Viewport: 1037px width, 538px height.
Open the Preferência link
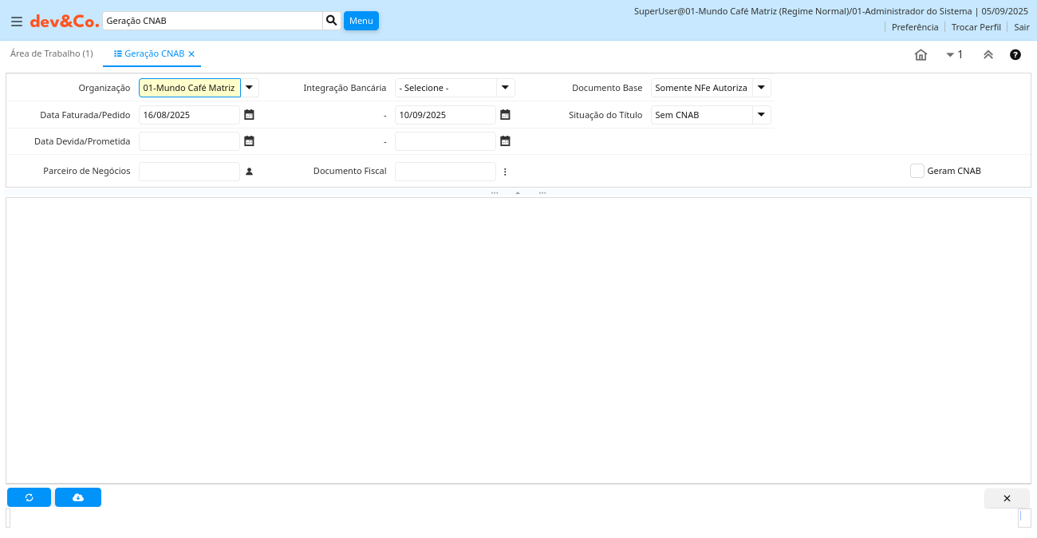(x=914, y=27)
